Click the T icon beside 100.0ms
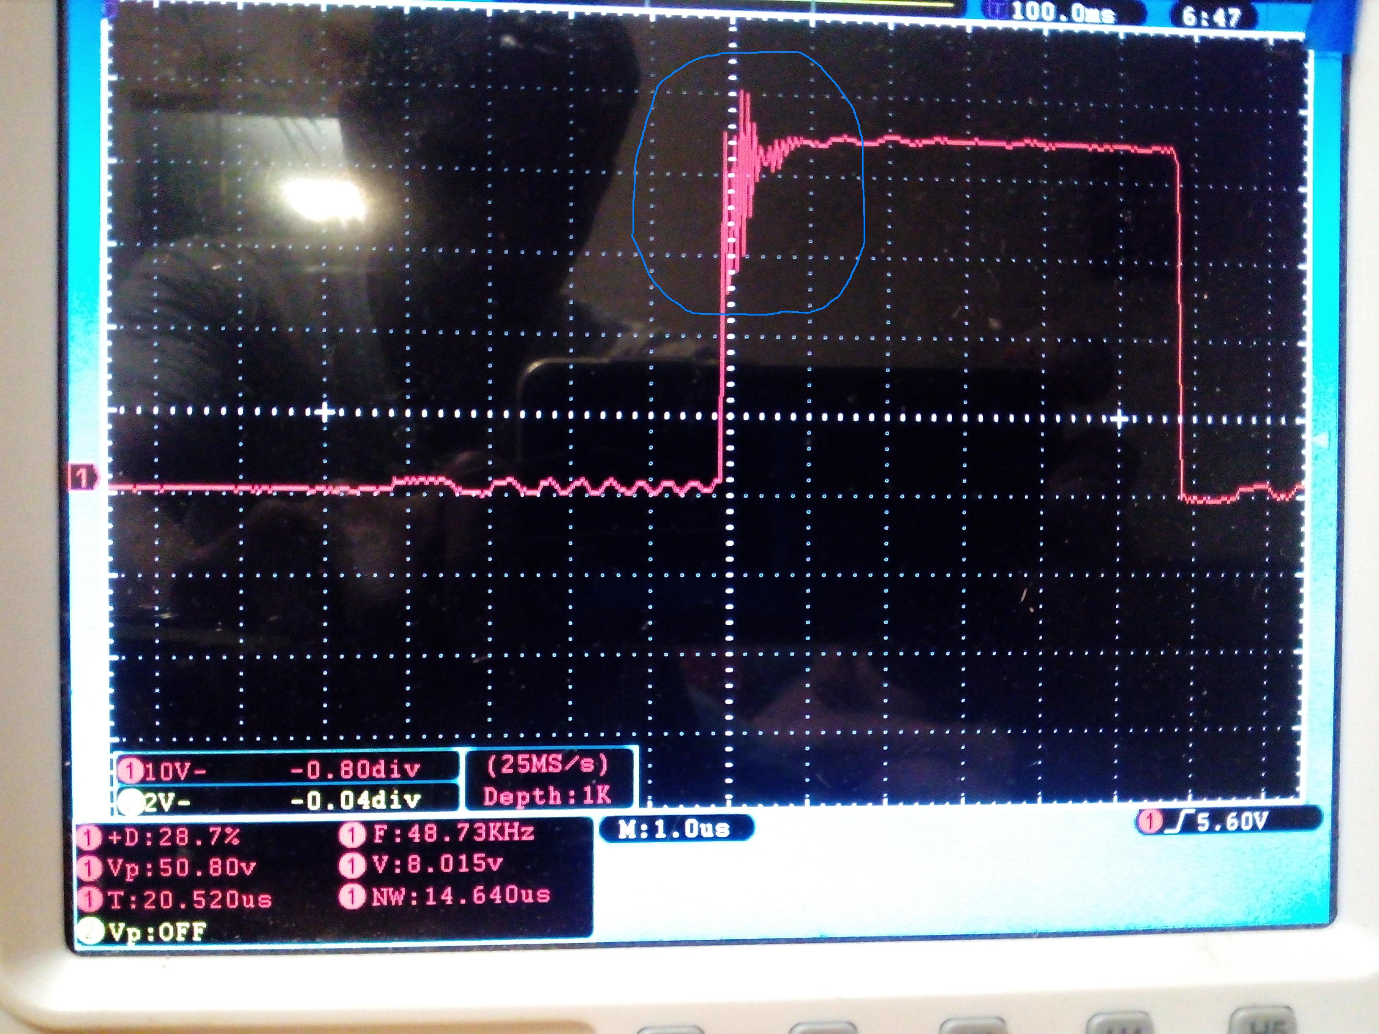The height and width of the screenshot is (1034, 1379). 998,10
